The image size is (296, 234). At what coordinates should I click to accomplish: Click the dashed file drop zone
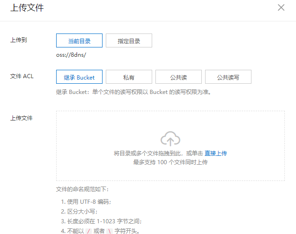point(170,172)
